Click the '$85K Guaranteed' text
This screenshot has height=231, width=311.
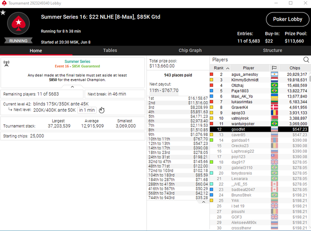click(86, 66)
